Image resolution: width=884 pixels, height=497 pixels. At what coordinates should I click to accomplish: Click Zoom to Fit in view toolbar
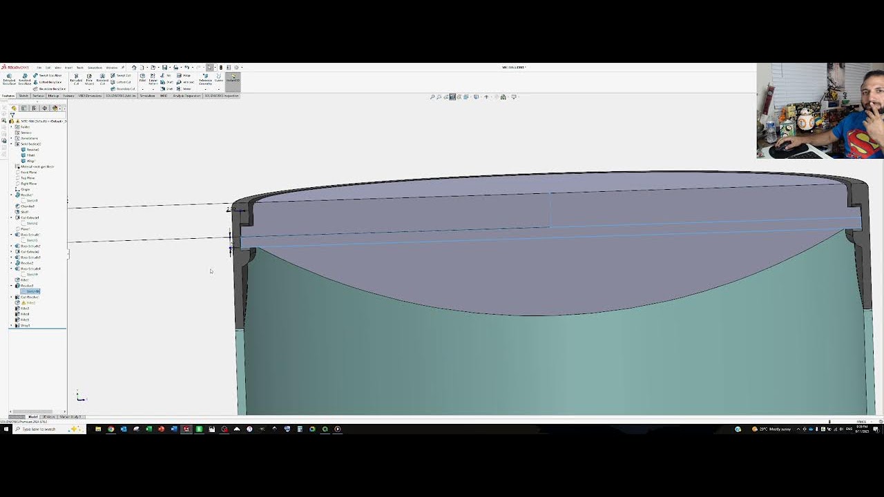(432, 97)
